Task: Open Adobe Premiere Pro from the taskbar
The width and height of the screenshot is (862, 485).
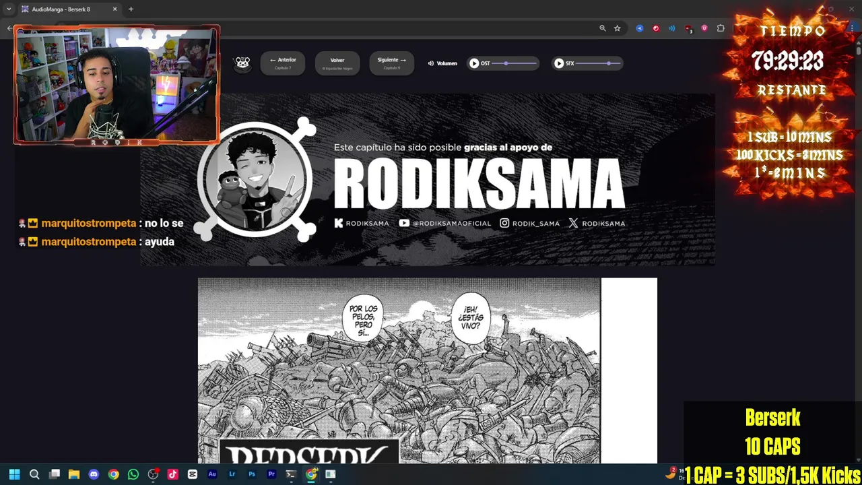Action: 271,474
